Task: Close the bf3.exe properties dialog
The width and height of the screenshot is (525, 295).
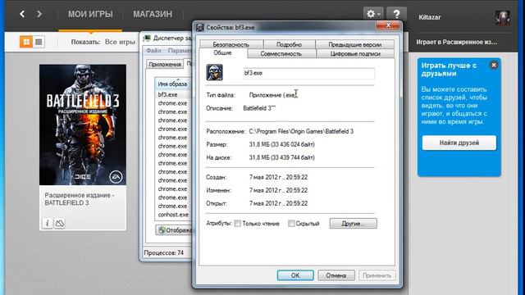Action: (388, 25)
